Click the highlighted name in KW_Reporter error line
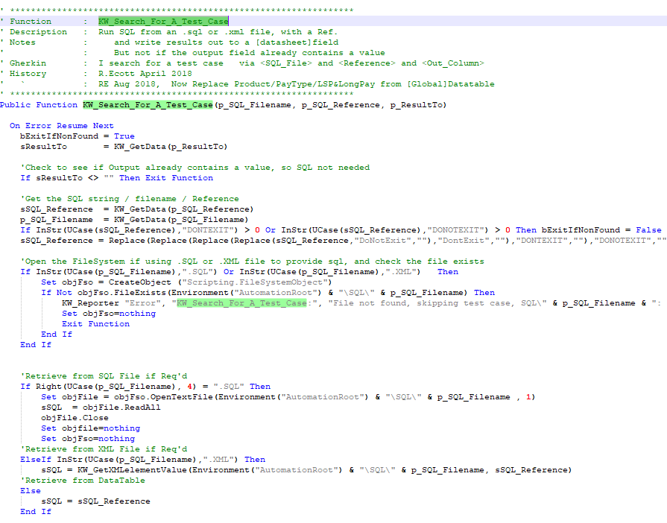Screen dimensions: 667x523 pyautogui.click(x=241, y=303)
